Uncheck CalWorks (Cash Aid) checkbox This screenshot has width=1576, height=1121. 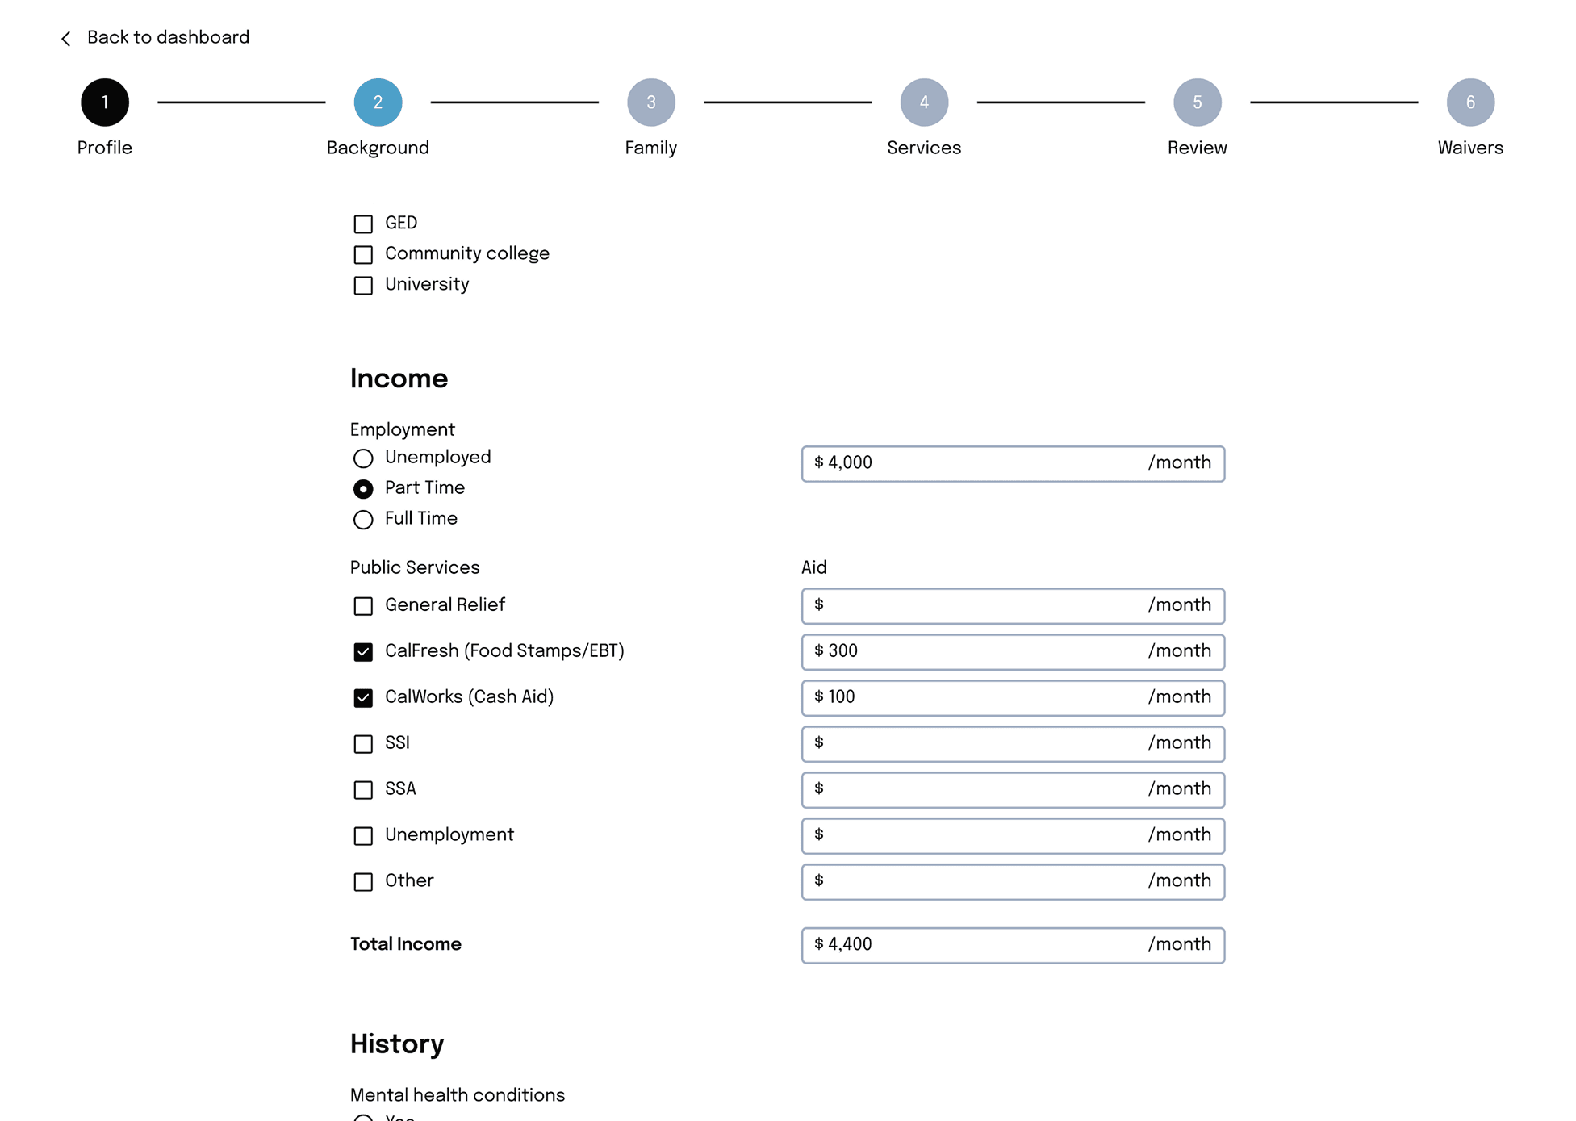[x=363, y=698]
